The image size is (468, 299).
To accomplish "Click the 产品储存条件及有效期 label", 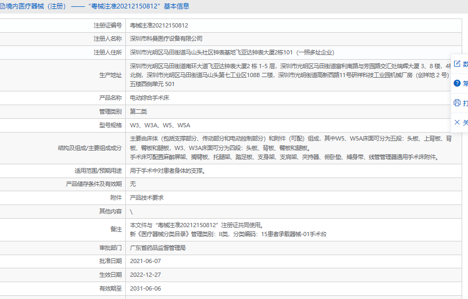I will (x=94, y=184).
